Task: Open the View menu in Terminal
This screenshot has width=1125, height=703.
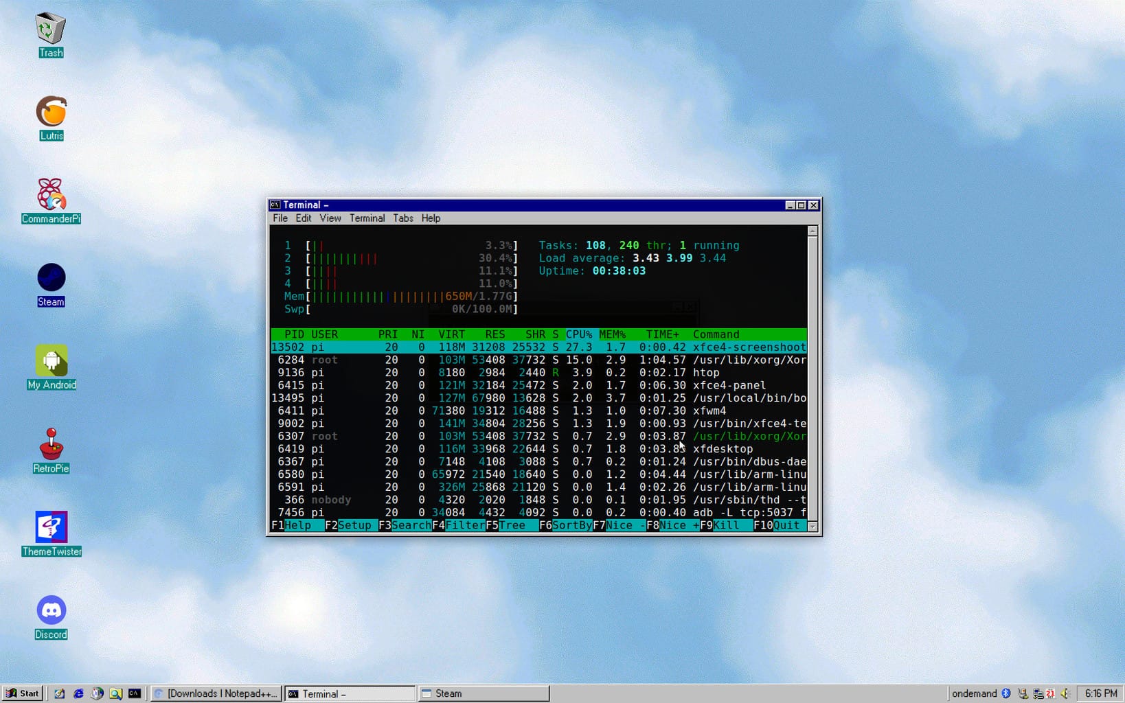Action: (330, 218)
